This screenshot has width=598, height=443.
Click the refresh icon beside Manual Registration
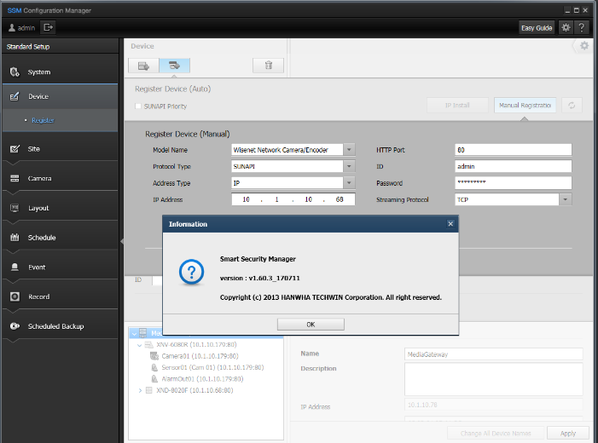click(572, 106)
